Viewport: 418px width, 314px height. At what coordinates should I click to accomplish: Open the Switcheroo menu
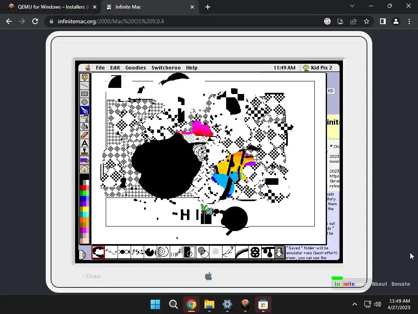pyautogui.click(x=166, y=68)
